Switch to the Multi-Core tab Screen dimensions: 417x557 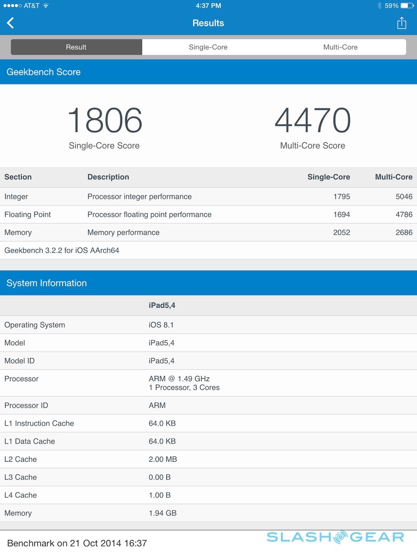(x=340, y=47)
